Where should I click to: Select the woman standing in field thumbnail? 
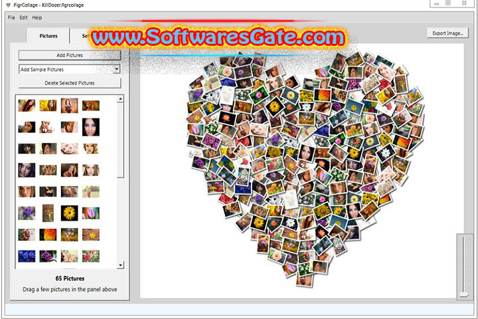click(x=90, y=191)
